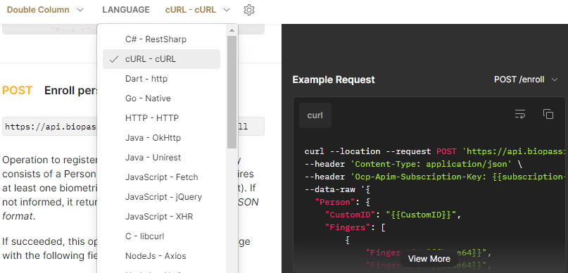
Task: Click the curl snippet tab label
Action: coord(315,115)
